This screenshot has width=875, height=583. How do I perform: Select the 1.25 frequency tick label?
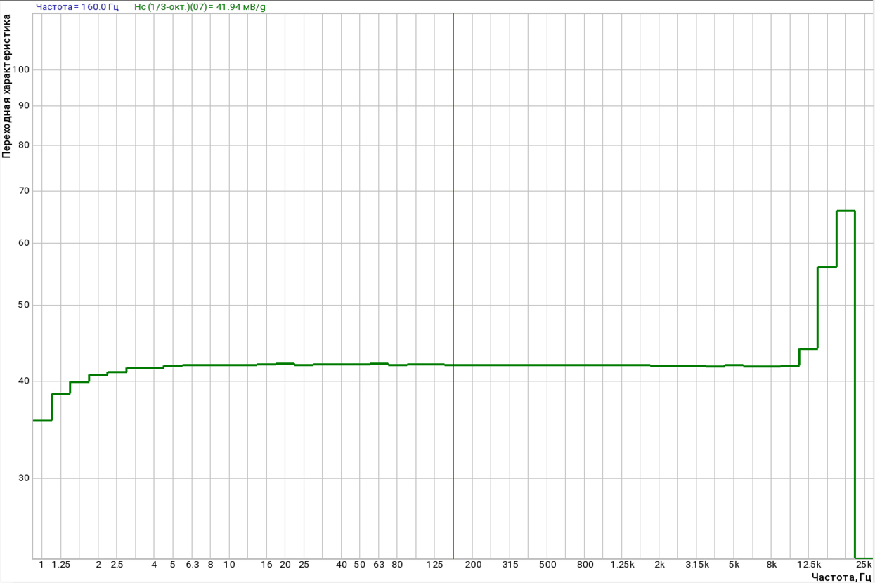pyautogui.click(x=61, y=565)
